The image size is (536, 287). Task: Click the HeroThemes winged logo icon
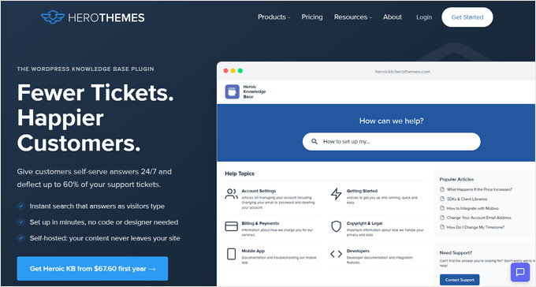53,17
